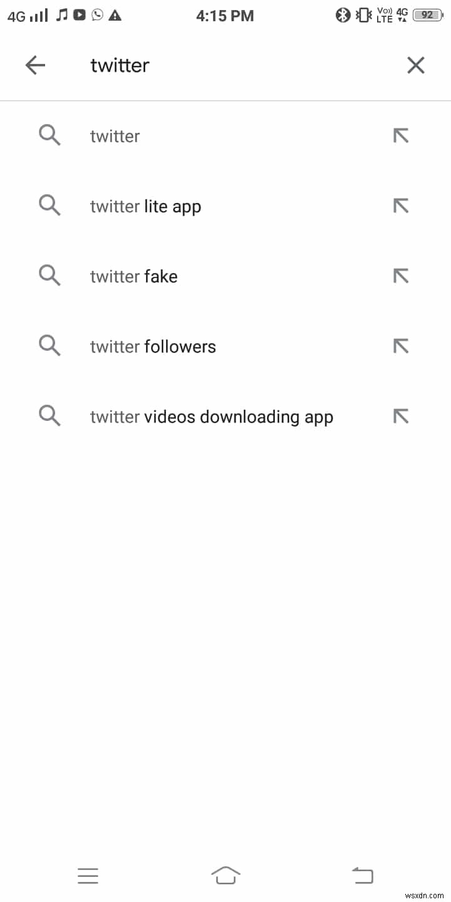Choose the "twitter fake" suggestion

[188, 276]
